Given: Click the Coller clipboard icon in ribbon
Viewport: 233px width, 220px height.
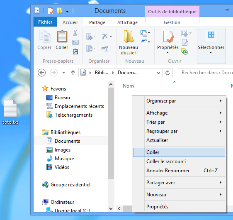Looking at the screenshot, I should 62,37.
